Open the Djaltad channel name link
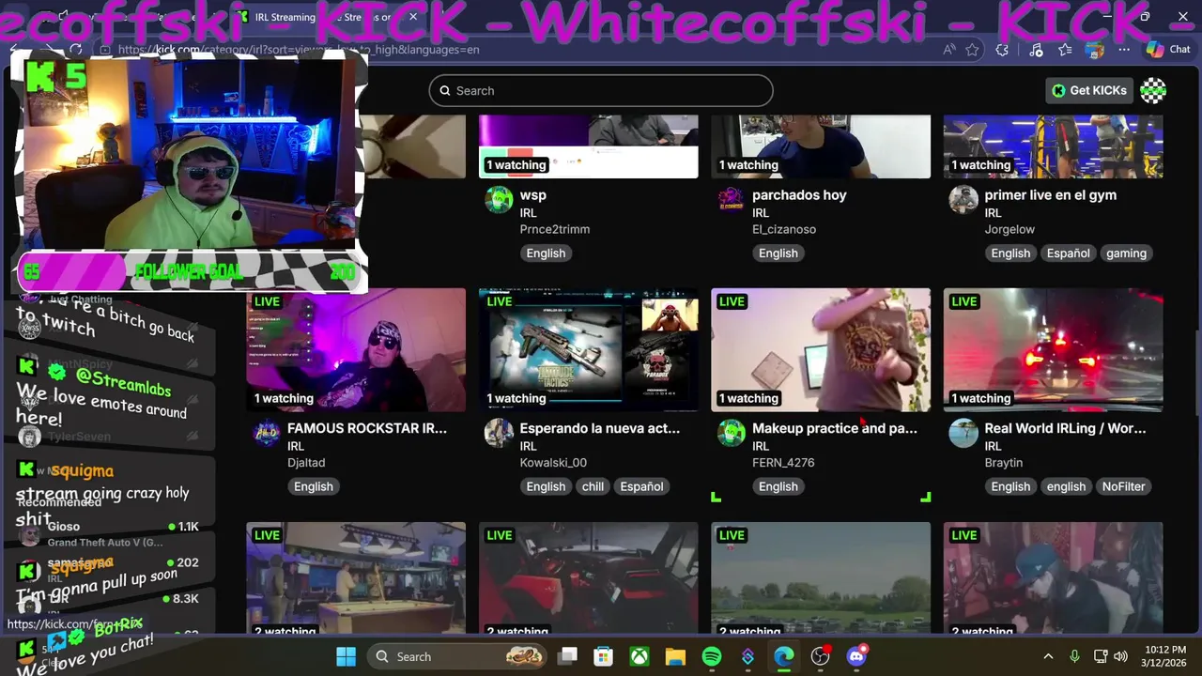This screenshot has width=1202, height=676. pyautogui.click(x=306, y=463)
